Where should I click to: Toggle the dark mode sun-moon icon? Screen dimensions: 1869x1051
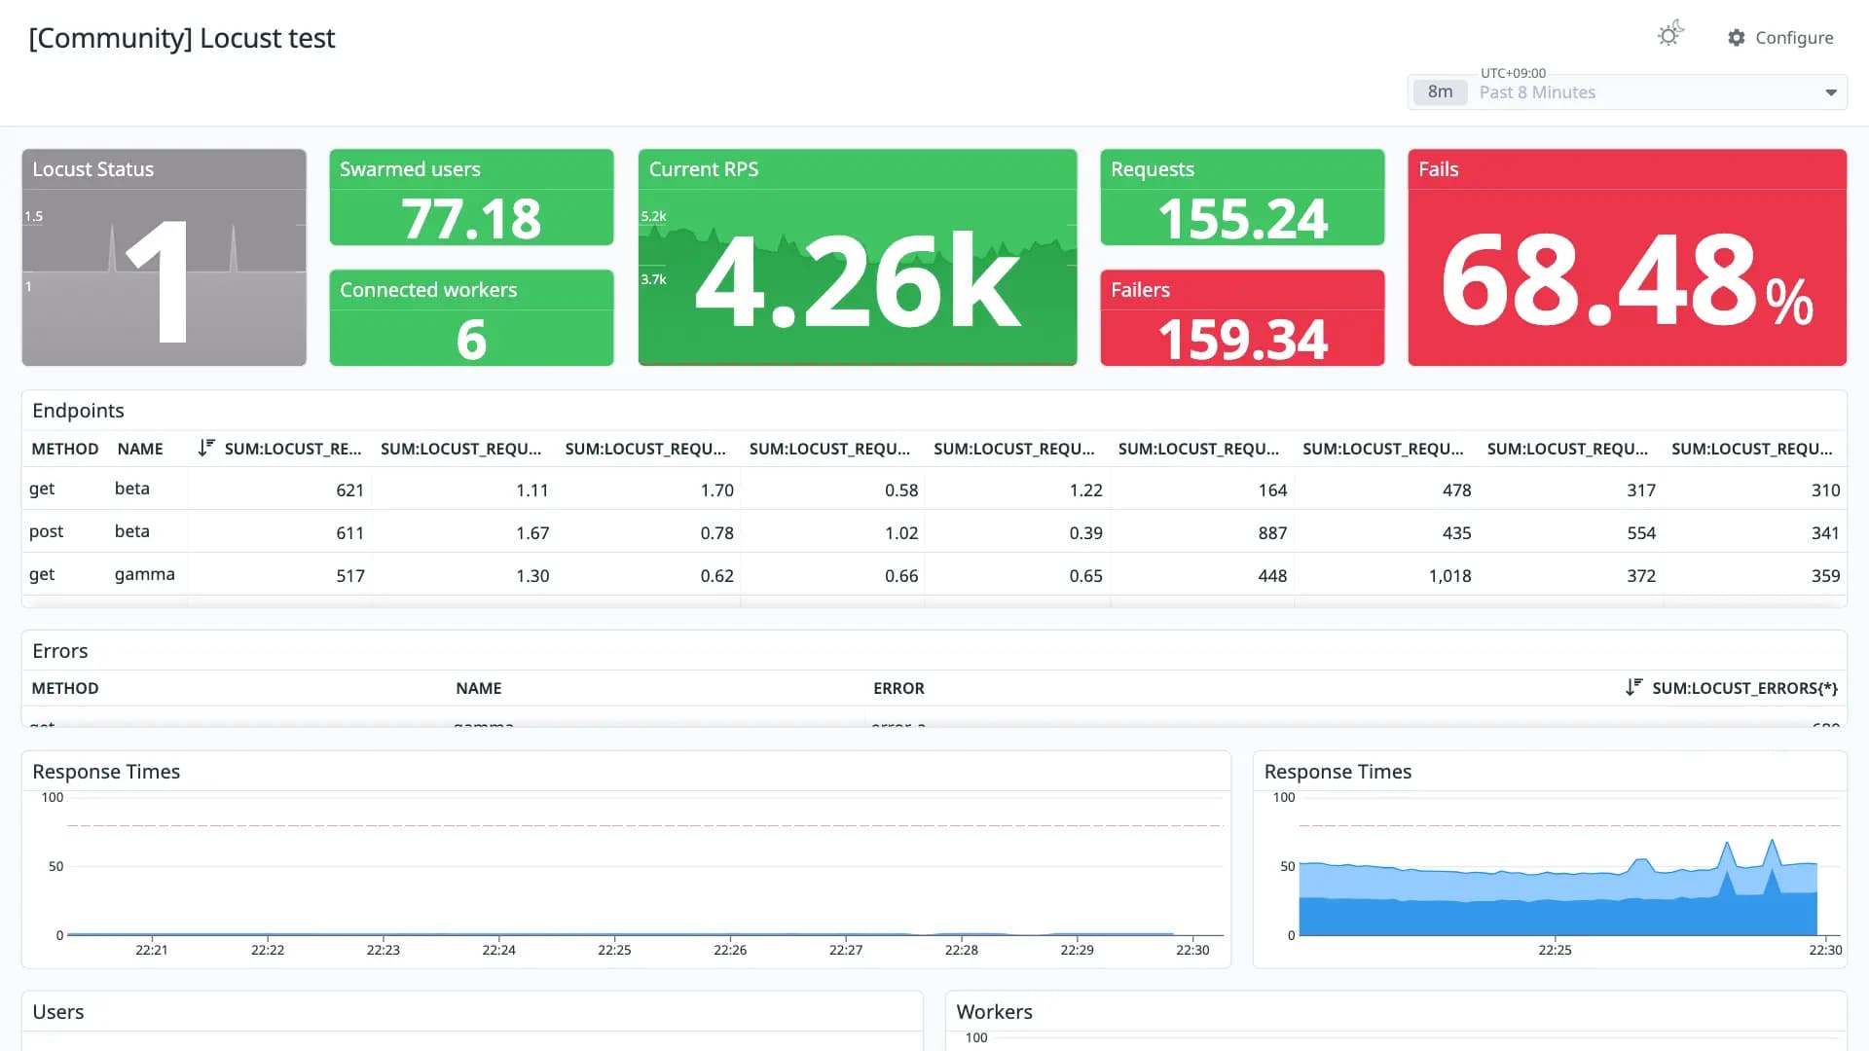[1670, 35]
